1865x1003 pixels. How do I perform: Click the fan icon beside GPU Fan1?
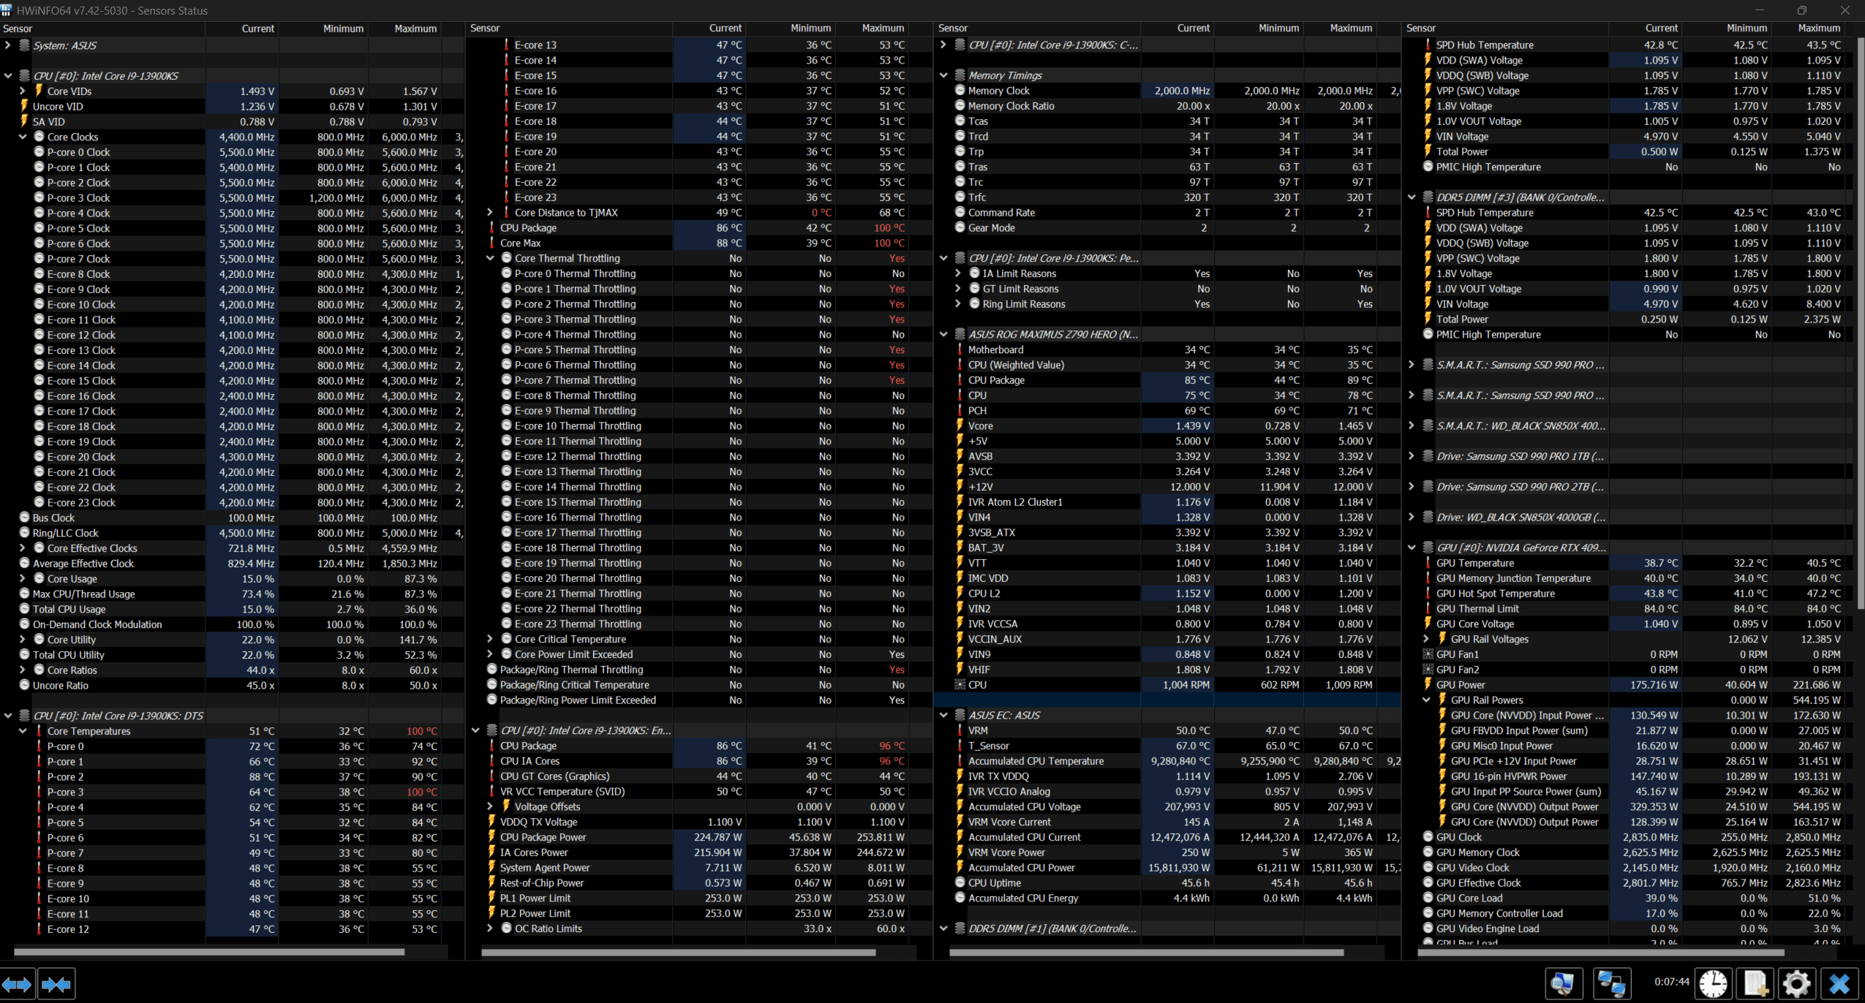pos(1428,654)
